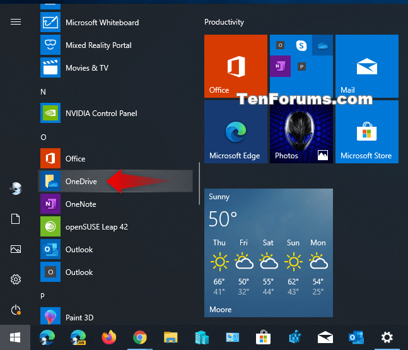
Task: Open Settings from the Start left rail
Action: (16, 279)
